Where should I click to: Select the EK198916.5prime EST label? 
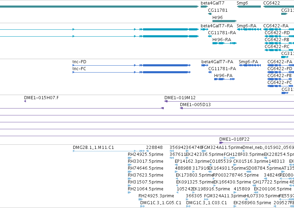click(211, 189)
